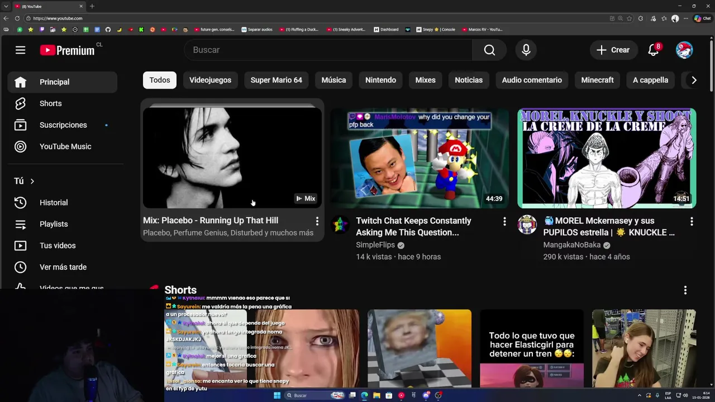Click the MangakaNoBaka channel avatar

(x=527, y=225)
